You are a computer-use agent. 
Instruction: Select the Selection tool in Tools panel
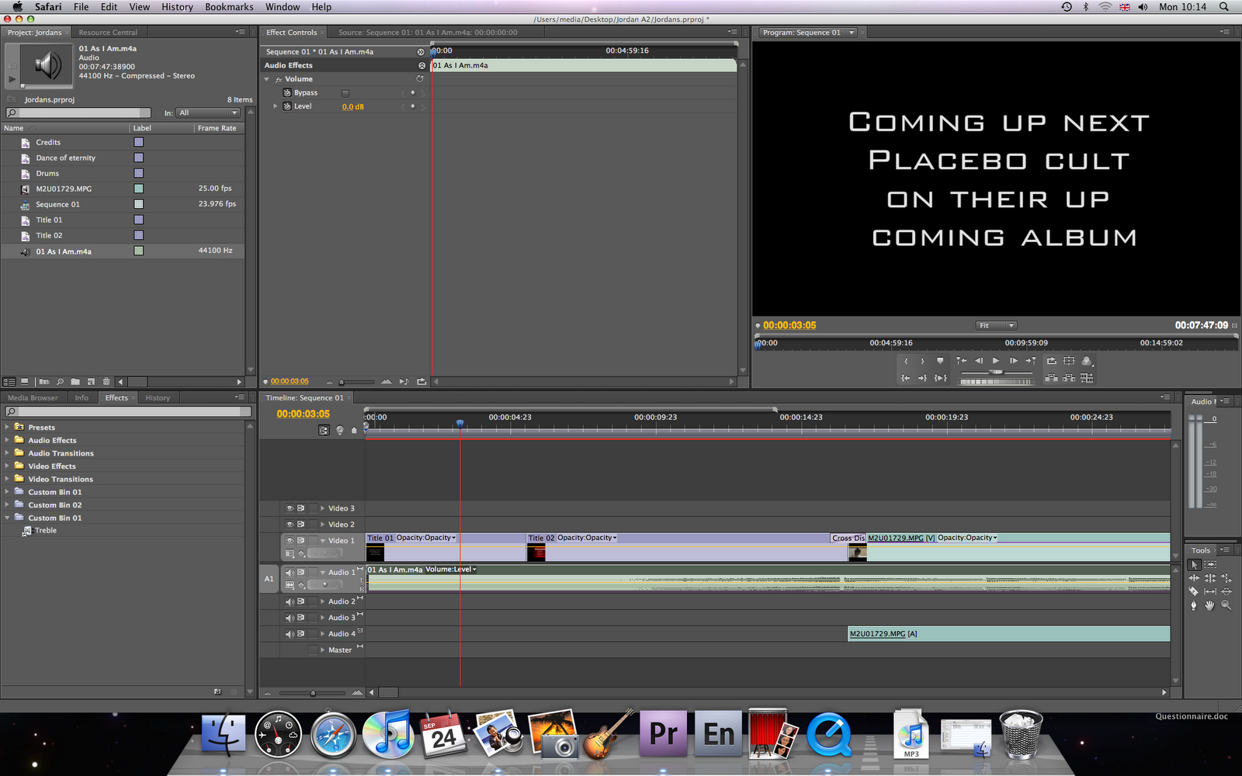(x=1195, y=565)
